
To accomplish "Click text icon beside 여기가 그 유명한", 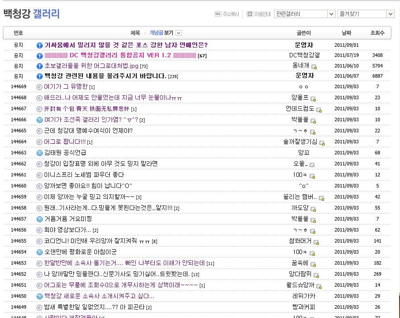I will [39, 87].
